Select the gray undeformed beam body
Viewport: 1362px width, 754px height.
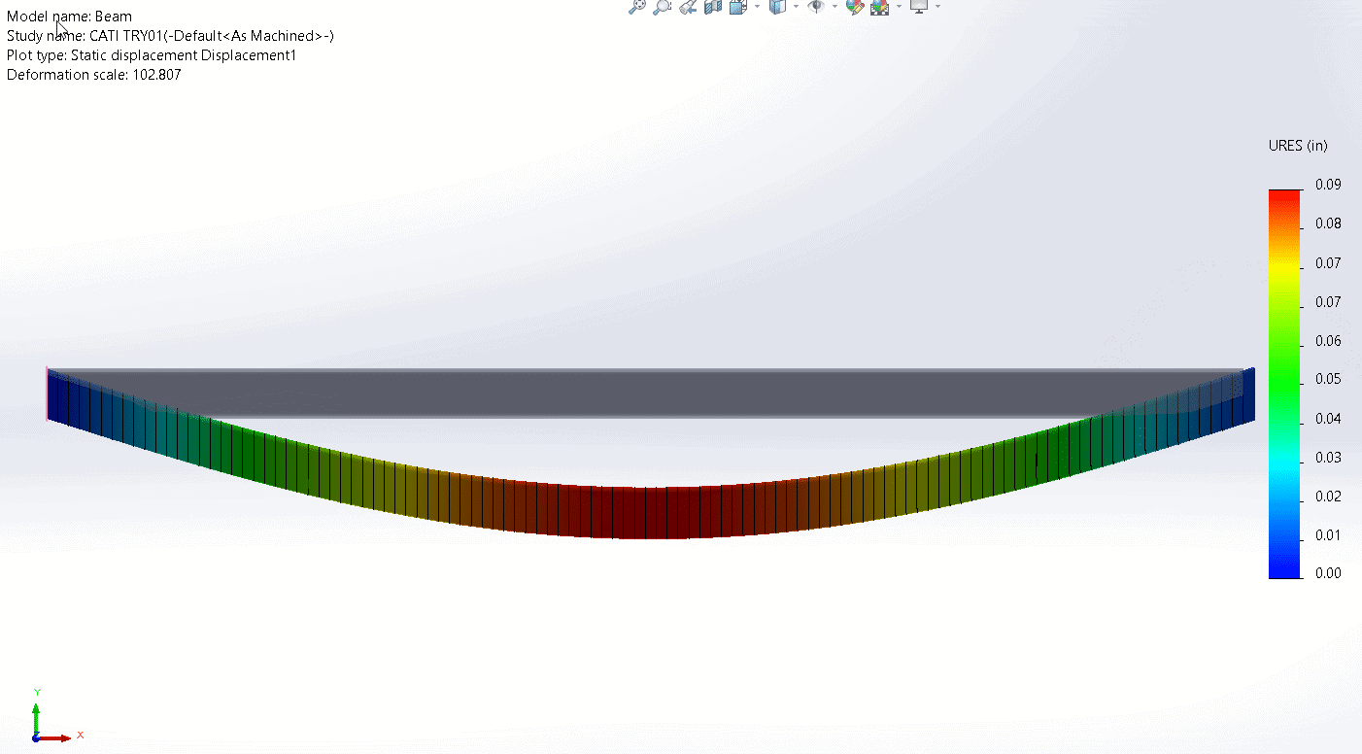coord(646,394)
